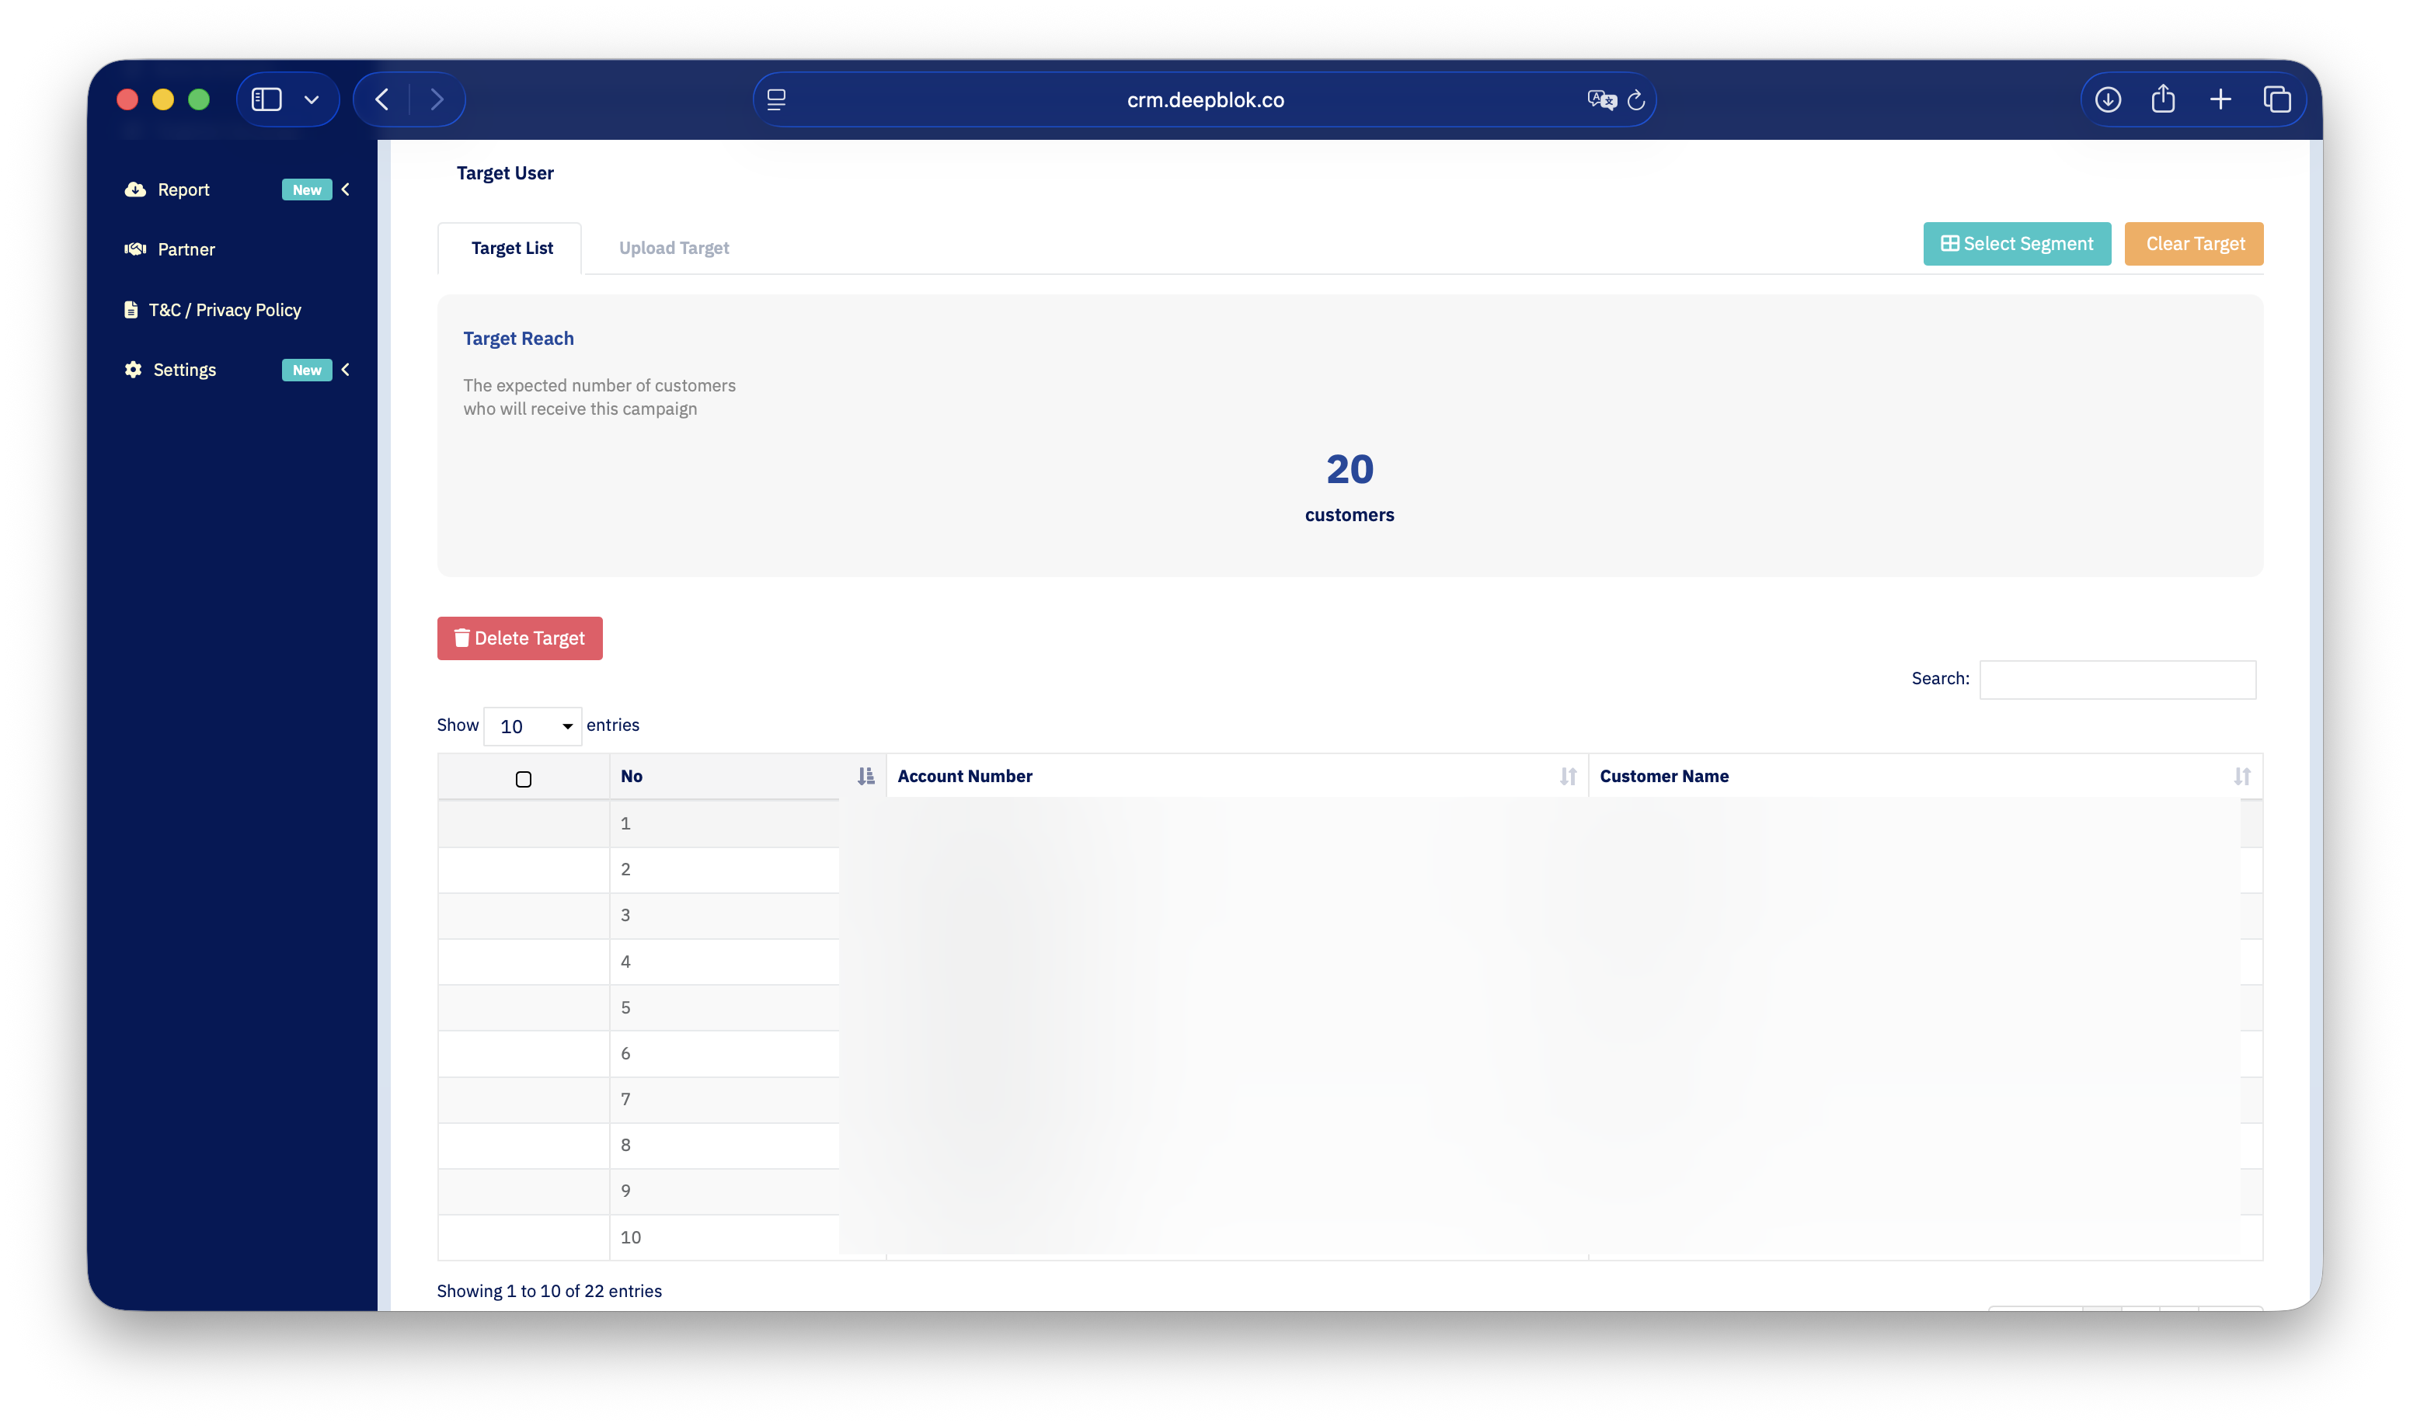Viewport: 2410px width, 1426px height.
Task: Reload the page with refresh icon
Action: [1635, 99]
